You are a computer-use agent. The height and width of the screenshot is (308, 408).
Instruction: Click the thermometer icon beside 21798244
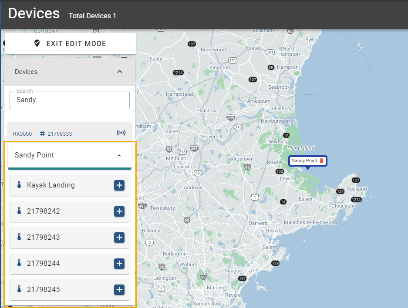pyautogui.click(x=18, y=264)
